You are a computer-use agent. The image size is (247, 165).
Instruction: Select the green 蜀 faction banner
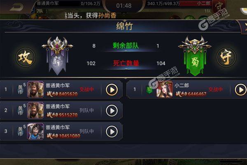coord(195,56)
